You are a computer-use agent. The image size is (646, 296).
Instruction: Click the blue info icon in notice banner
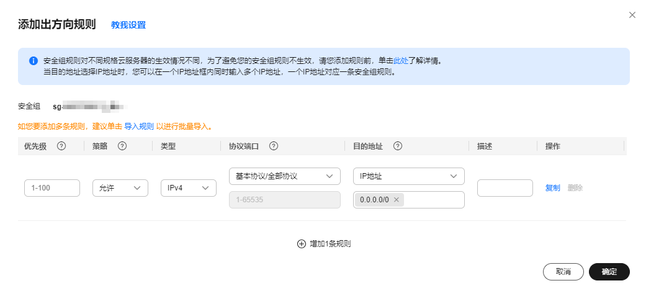[34, 61]
